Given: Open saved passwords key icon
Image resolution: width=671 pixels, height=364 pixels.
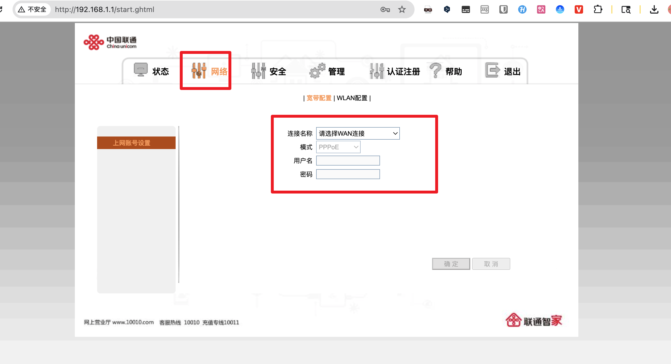Looking at the screenshot, I should tap(385, 10).
